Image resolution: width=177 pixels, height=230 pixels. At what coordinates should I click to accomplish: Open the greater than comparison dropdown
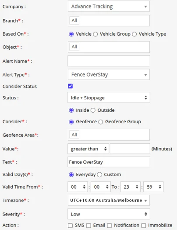(x=88, y=149)
